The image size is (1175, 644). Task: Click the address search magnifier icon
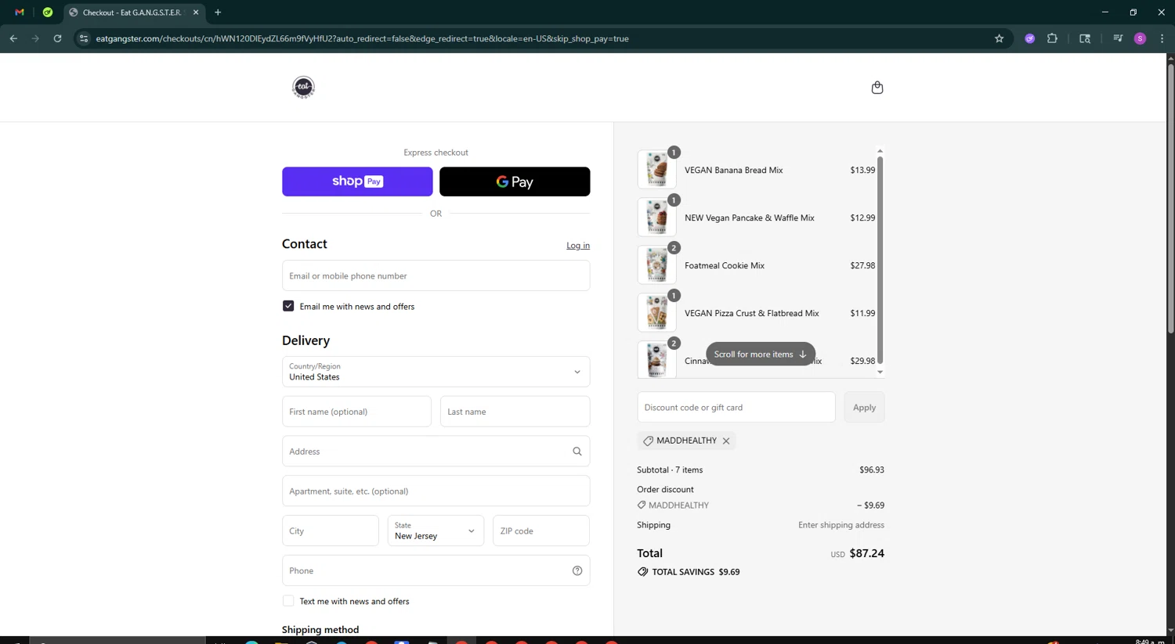pyautogui.click(x=577, y=452)
